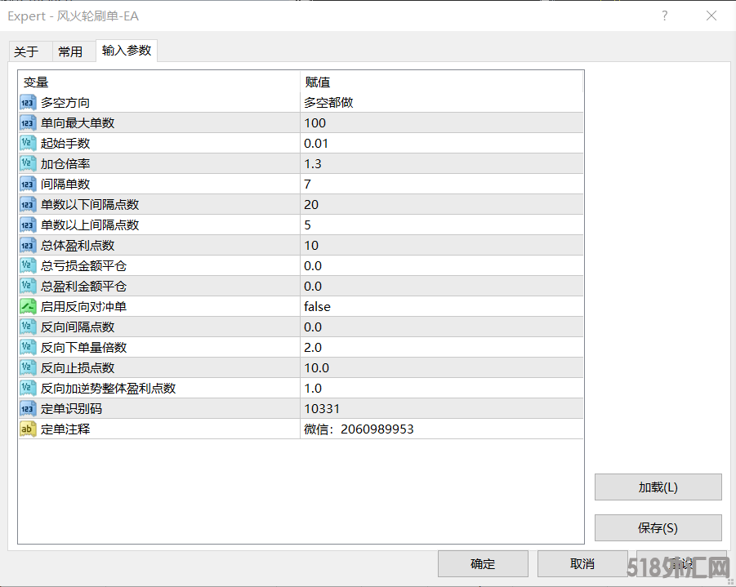
Task: Click the integer icon beside 定单识别码
Action: click(28, 409)
